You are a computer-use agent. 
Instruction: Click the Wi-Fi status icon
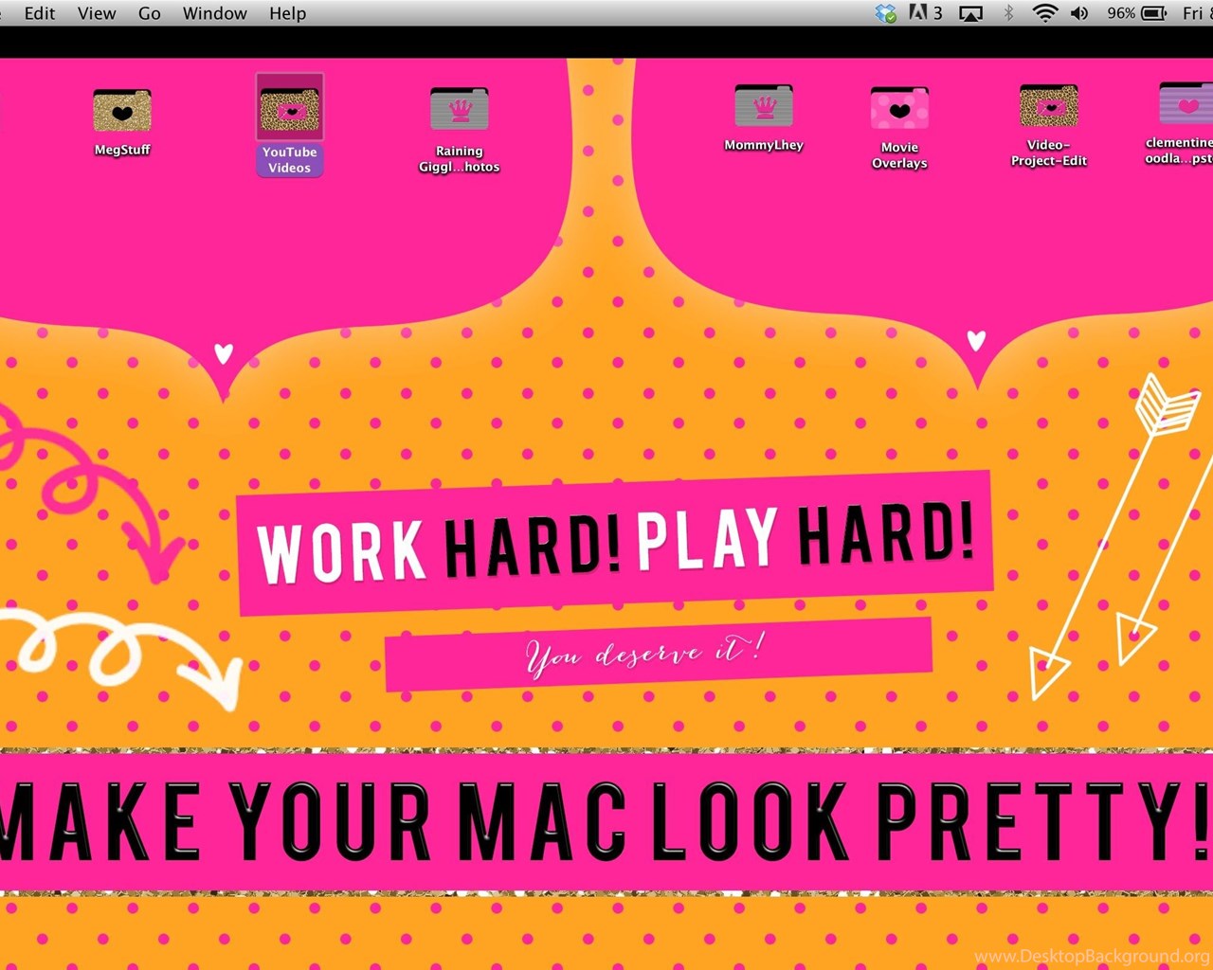pos(1044,13)
